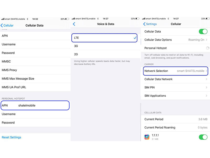Select LTE in Voice & Data
Viewport: 210px width, 158px height.
[x=104, y=38]
